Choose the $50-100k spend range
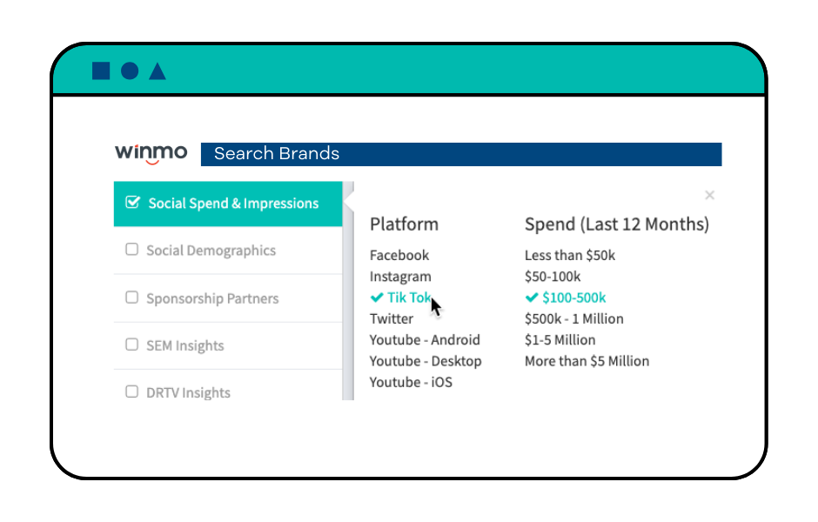Screen dimensions: 818x522 coord(553,277)
